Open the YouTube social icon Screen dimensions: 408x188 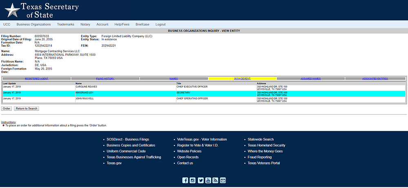(208, 181)
